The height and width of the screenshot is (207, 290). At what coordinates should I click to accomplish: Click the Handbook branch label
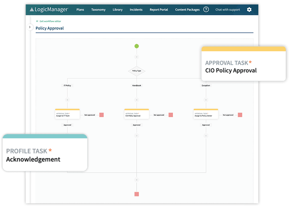pyautogui.click(x=137, y=86)
